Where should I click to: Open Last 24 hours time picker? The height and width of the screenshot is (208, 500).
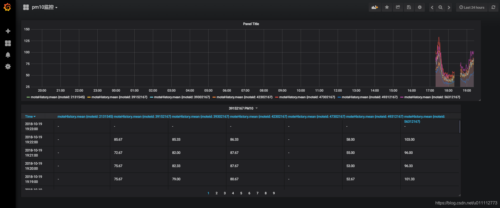point(472,7)
